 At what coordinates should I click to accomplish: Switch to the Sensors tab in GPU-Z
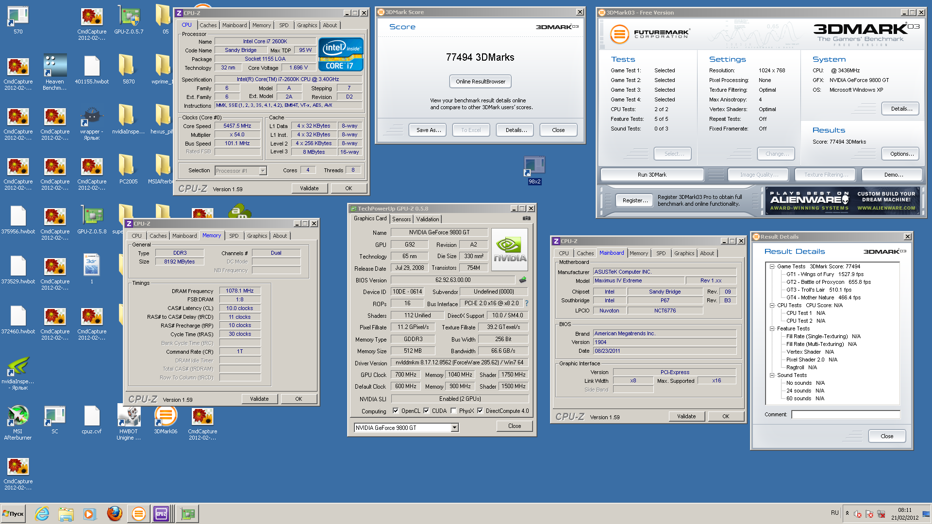[401, 219]
